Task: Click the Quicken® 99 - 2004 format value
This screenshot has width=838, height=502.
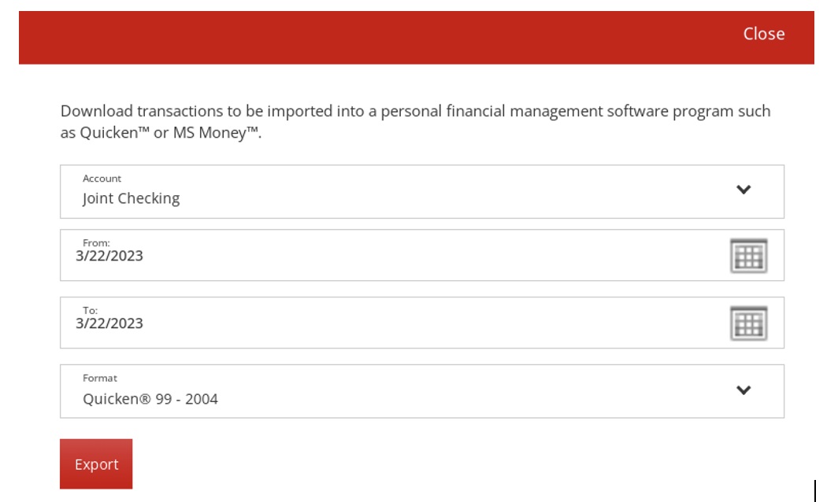Action: coord(150,399)
